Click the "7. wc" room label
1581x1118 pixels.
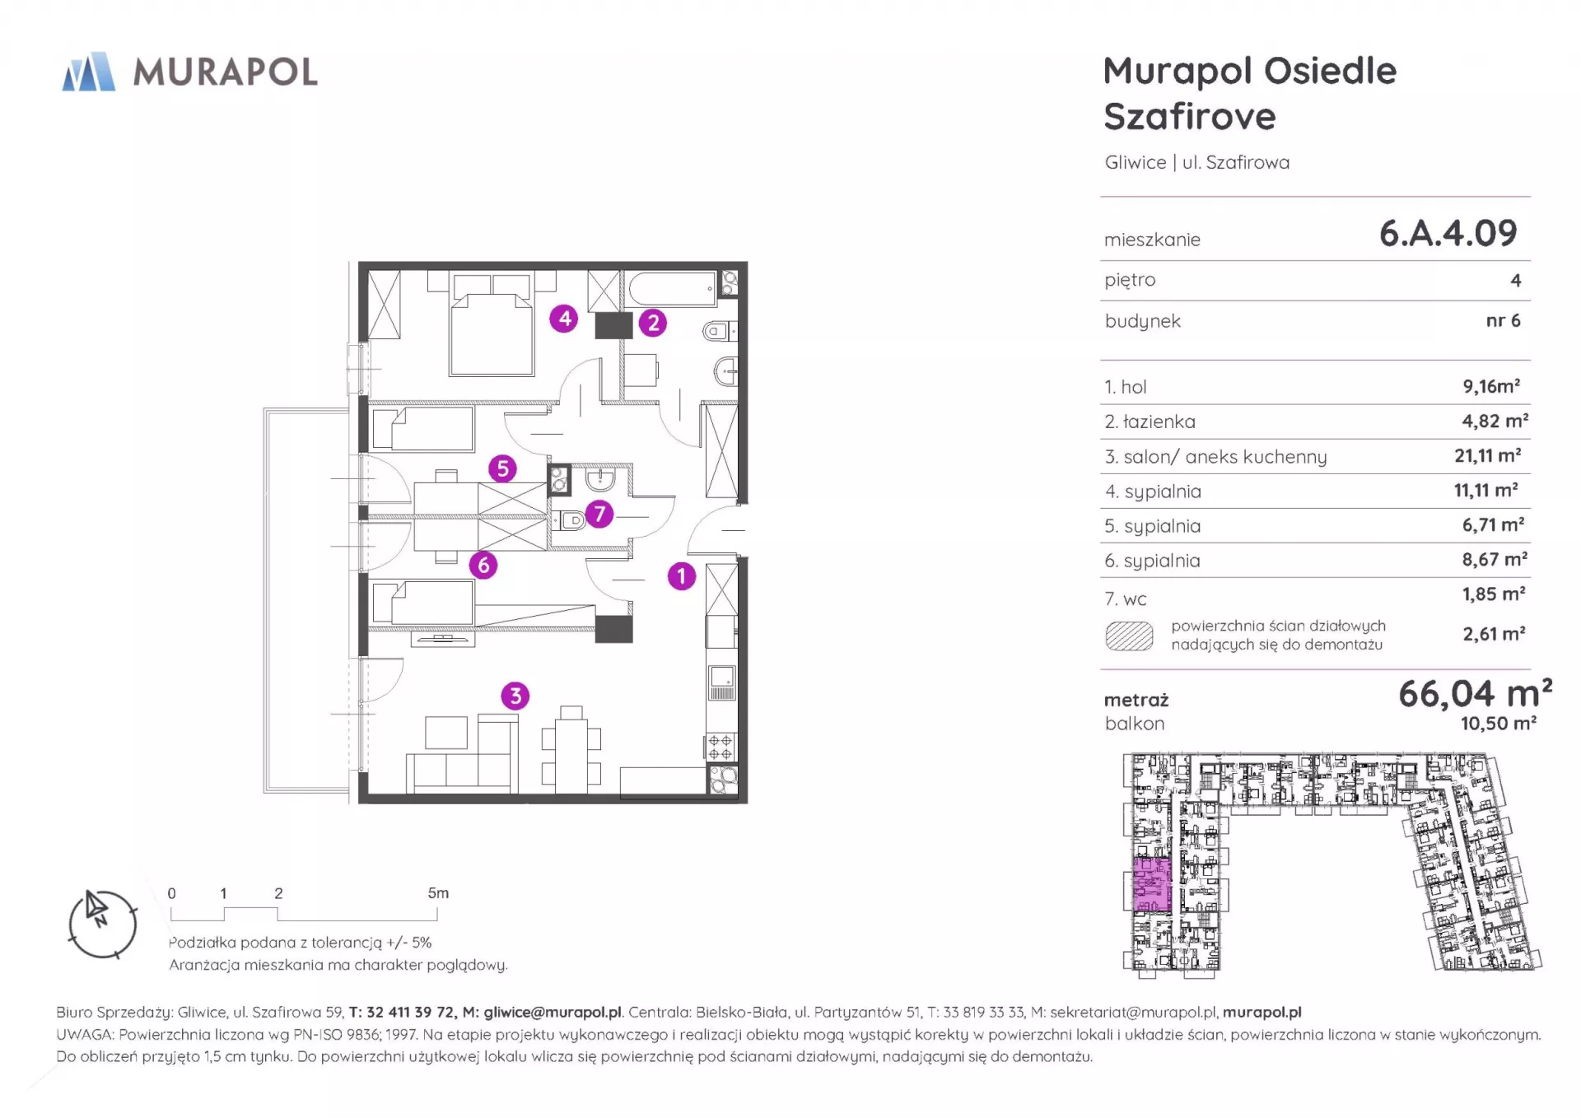(1126, 599)
